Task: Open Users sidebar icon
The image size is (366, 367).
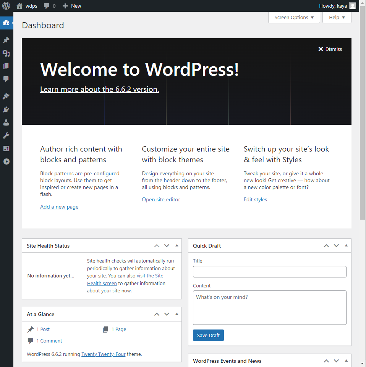Action: (6, 122)
